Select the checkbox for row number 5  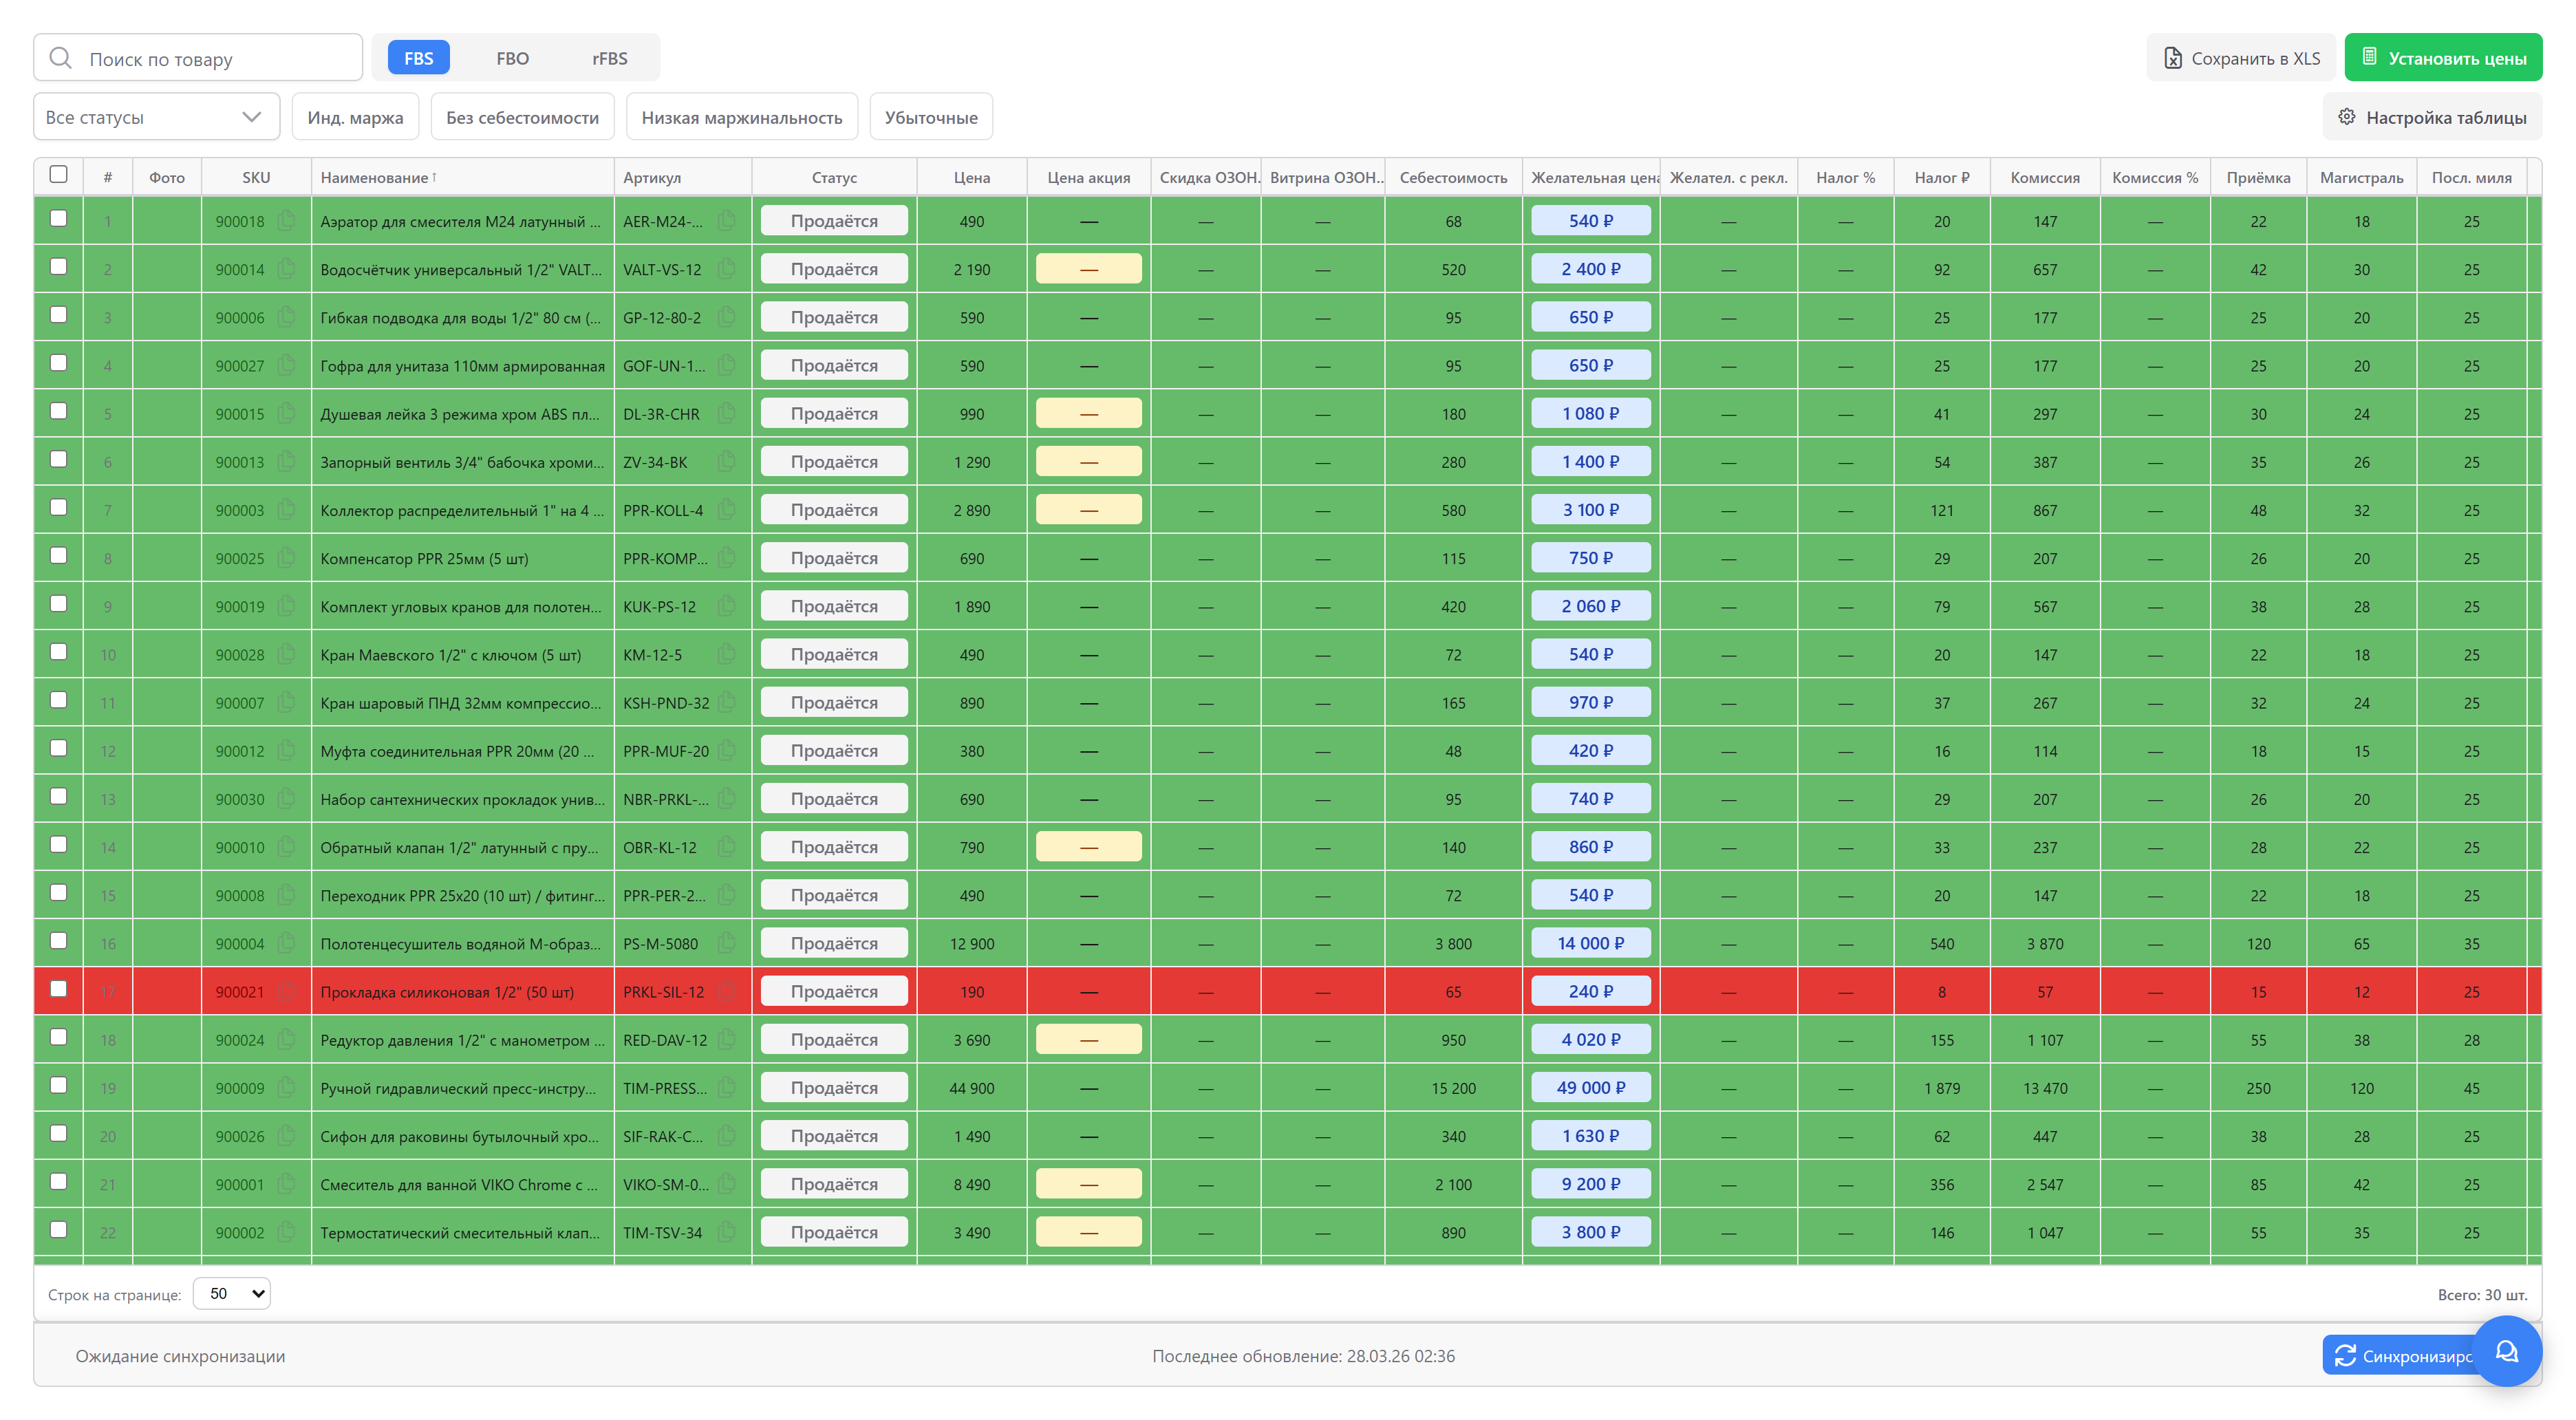pos(59,411)
